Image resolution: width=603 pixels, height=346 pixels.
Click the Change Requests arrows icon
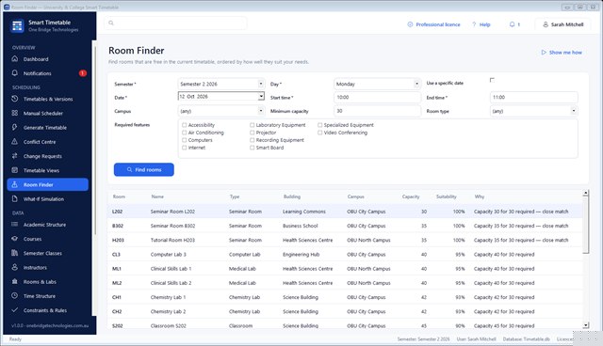(x=15, y=156)
